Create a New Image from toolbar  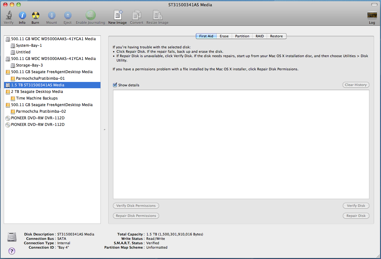pos(118,15)
